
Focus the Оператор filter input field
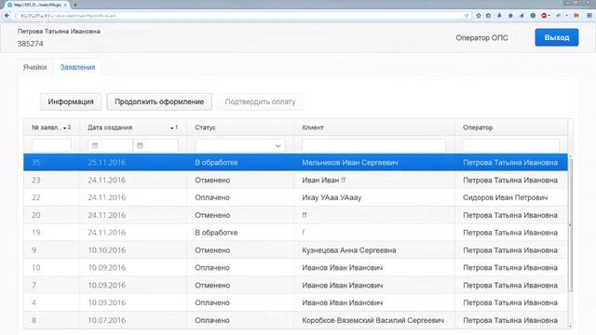tap(511, 145)
